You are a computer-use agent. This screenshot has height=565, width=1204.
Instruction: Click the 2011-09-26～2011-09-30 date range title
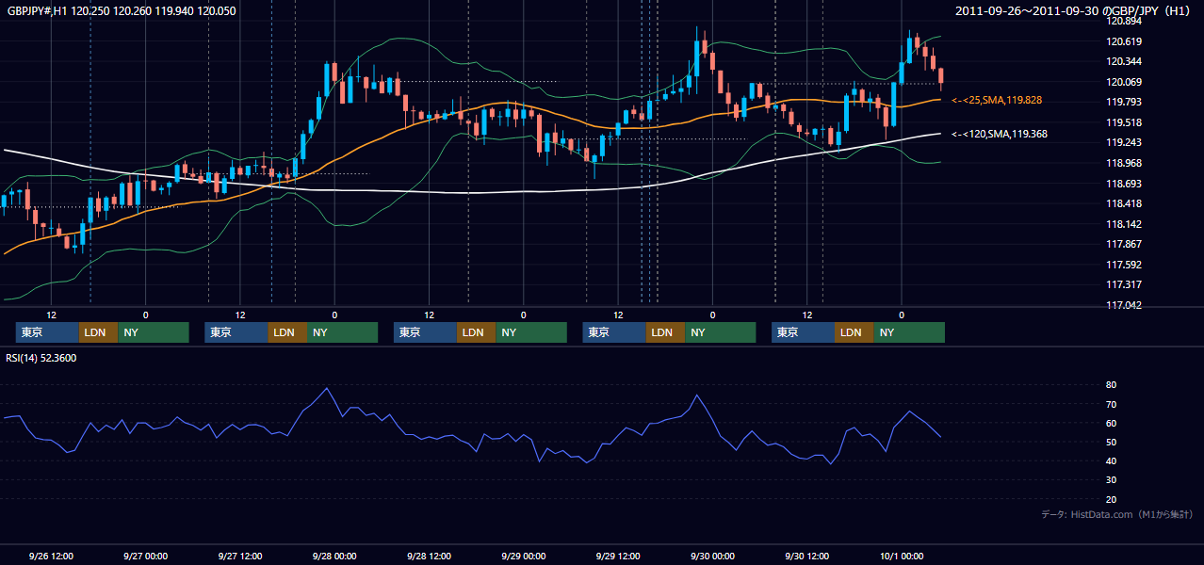[x=1074, y=11]
